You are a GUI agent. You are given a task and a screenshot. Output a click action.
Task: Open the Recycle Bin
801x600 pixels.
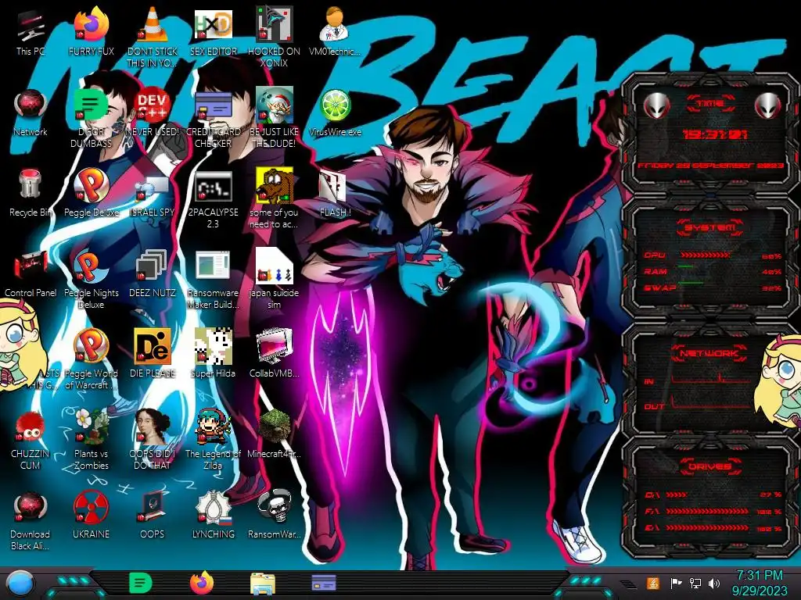click(x=31, y=184)
